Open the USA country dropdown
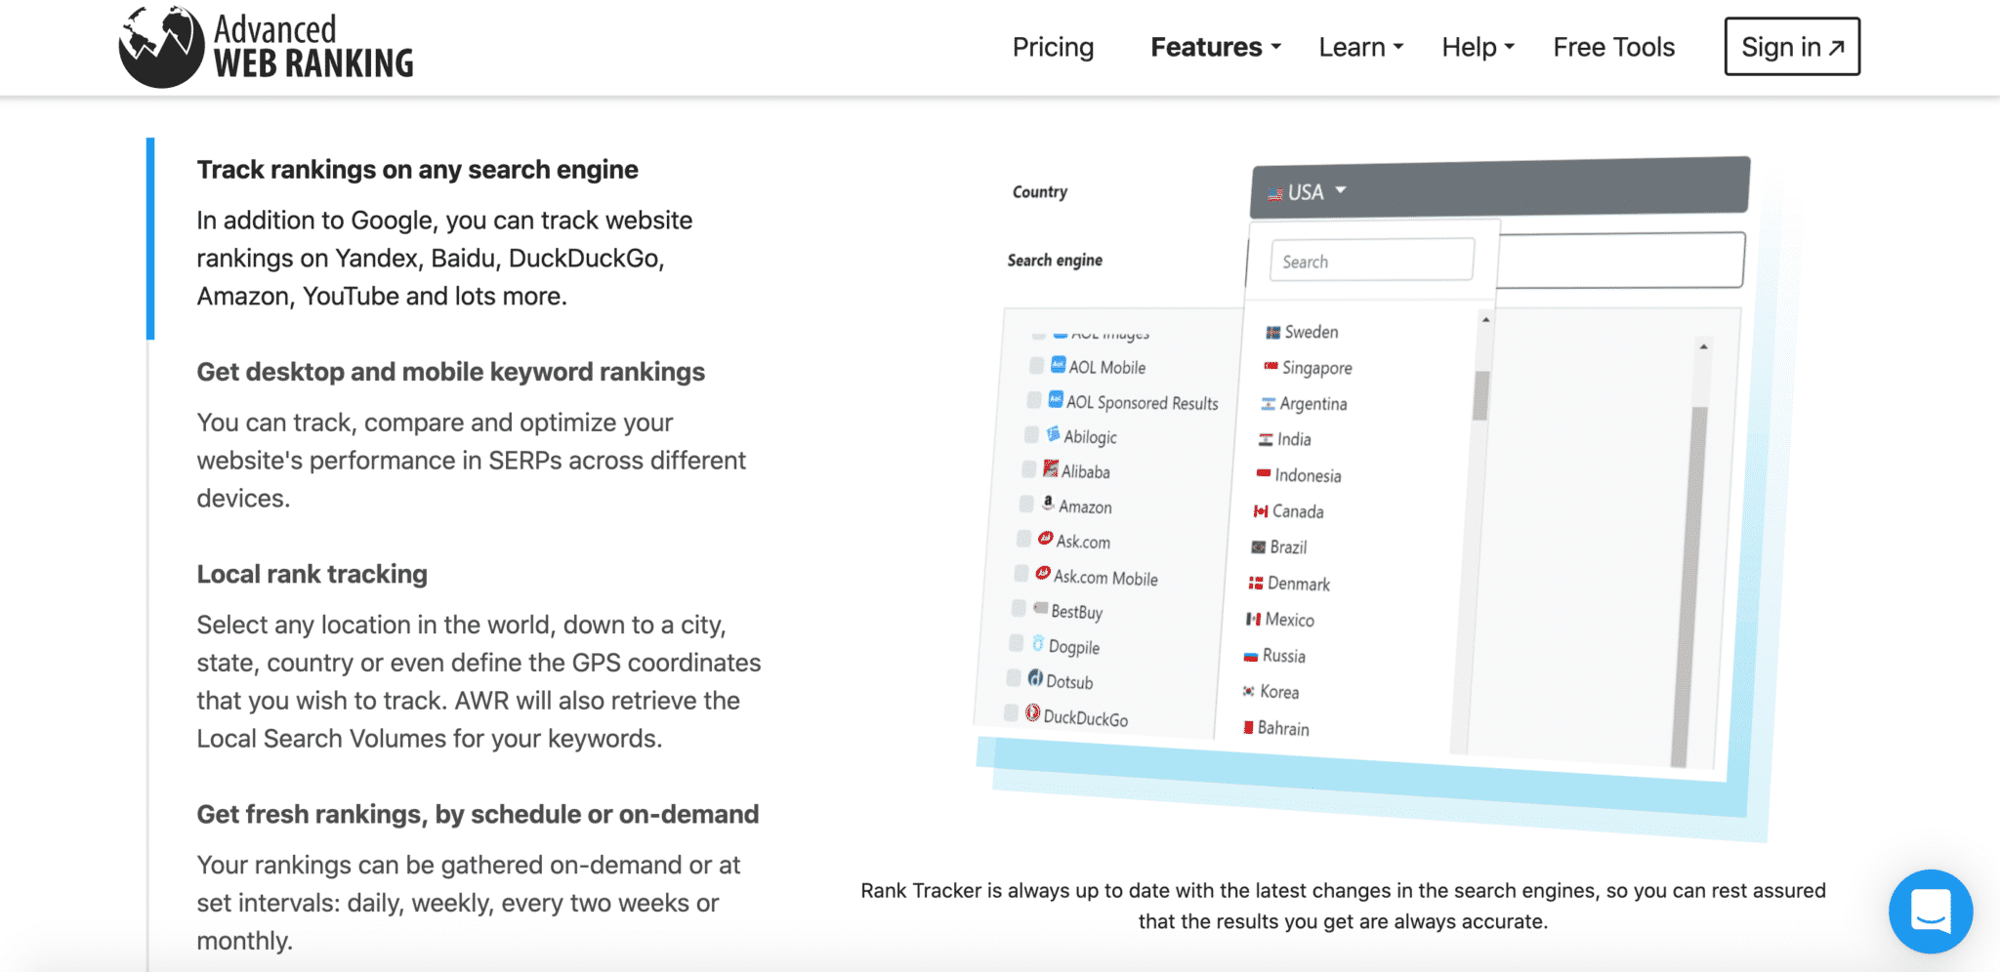The height and width of the screenshot is (972, 2000). click(x=1309, y=191)
